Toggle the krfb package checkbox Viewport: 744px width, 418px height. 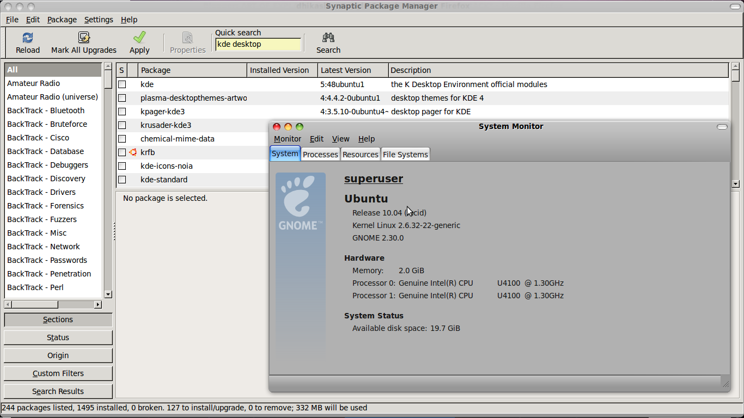coord(122,152)
